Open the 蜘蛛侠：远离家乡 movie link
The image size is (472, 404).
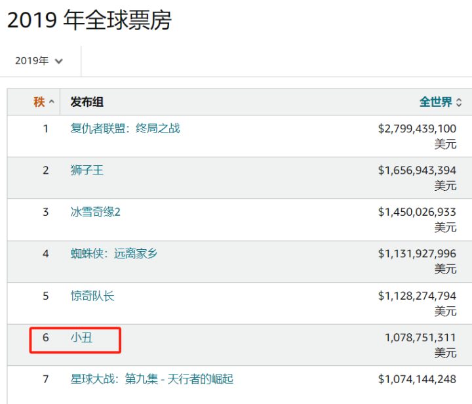point(114,253)
